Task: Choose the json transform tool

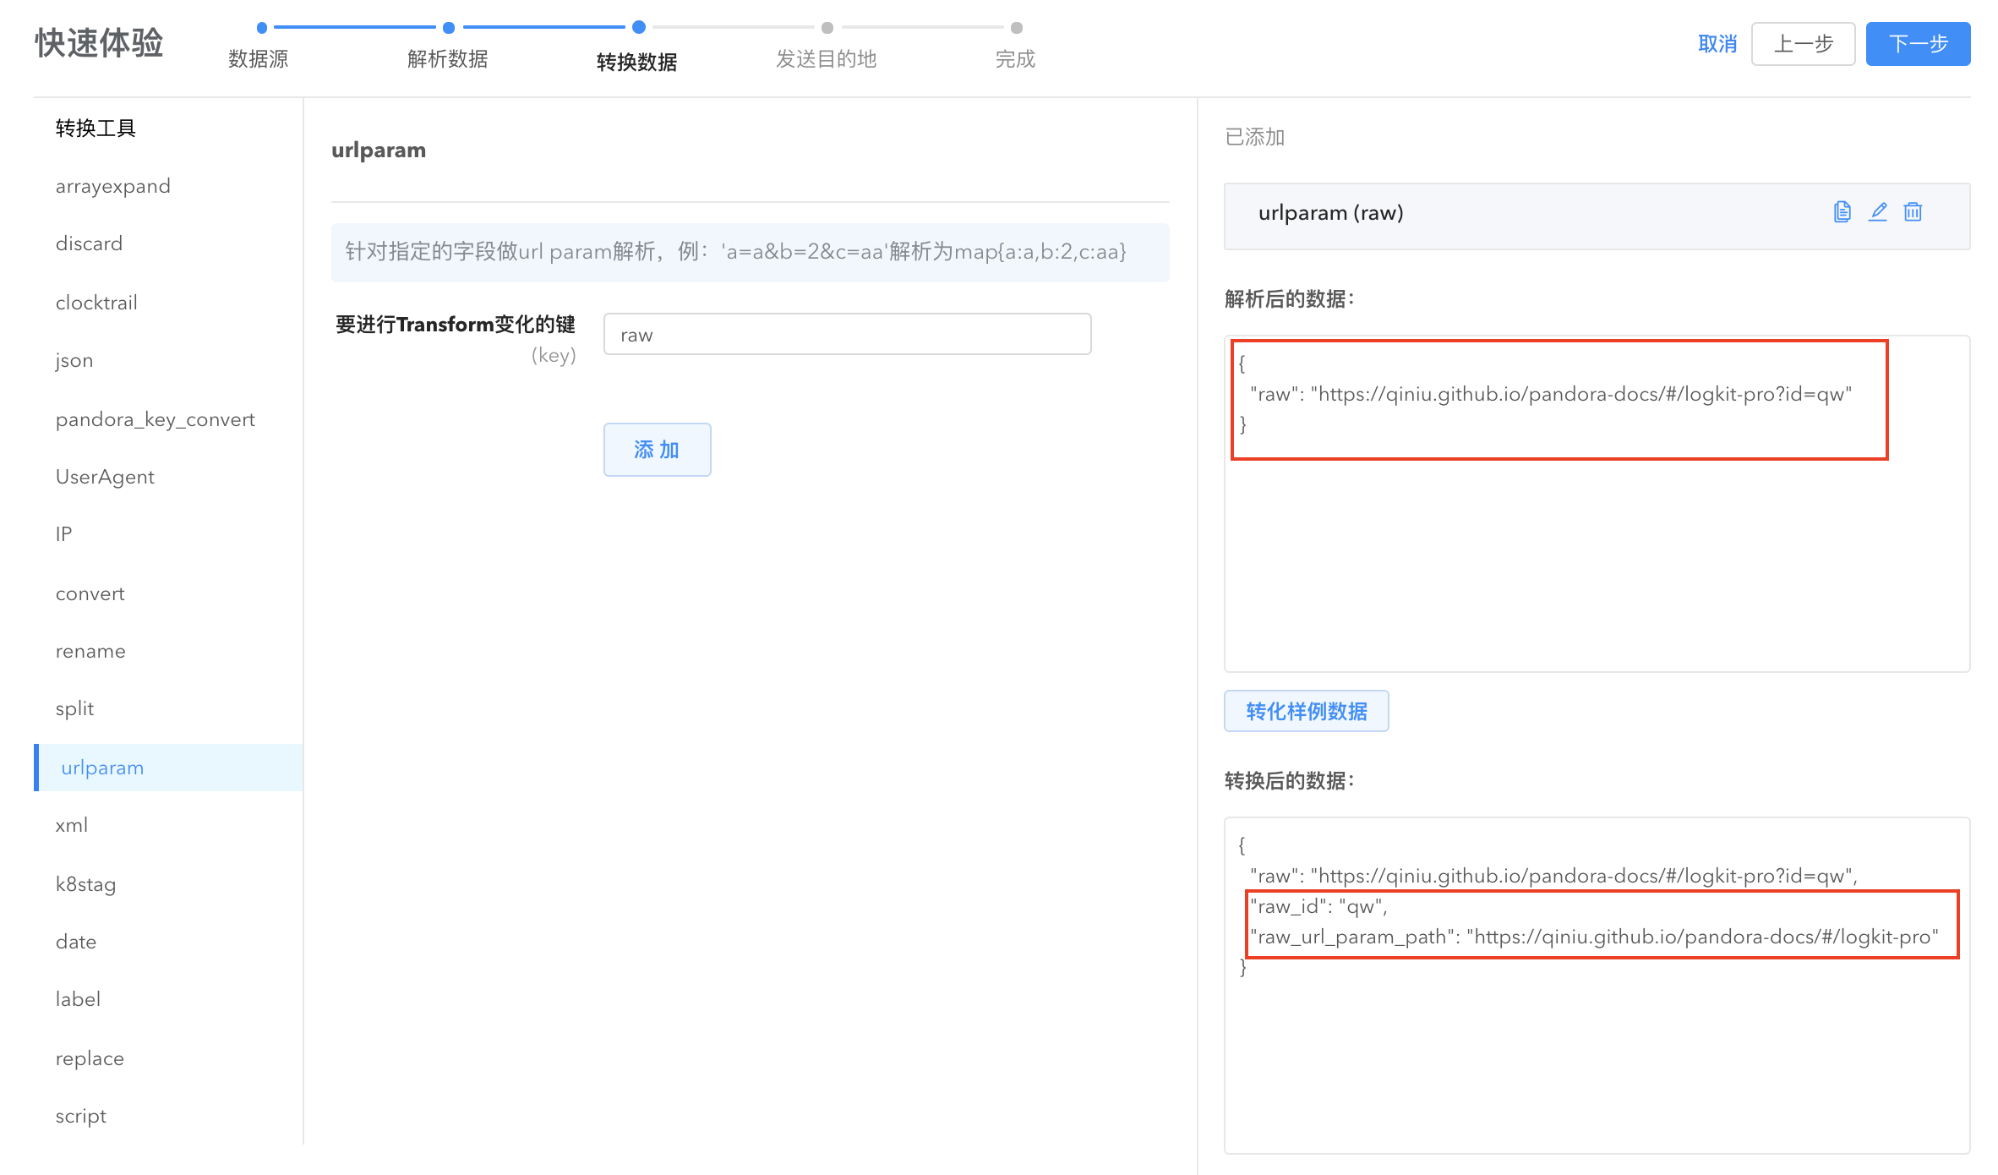Action: pos(74,360)
